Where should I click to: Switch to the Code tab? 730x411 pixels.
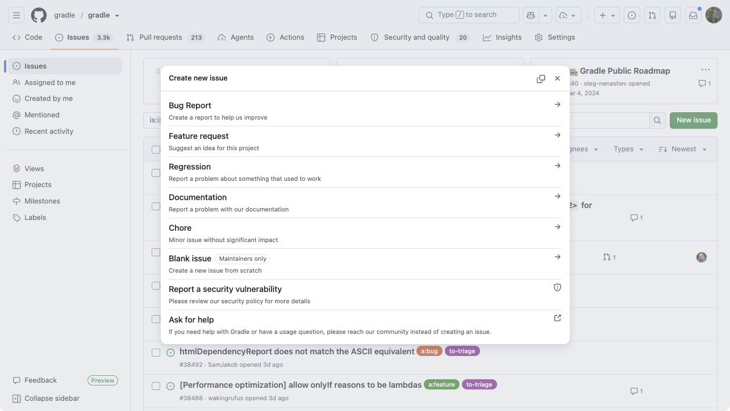(x=27, y=37)
